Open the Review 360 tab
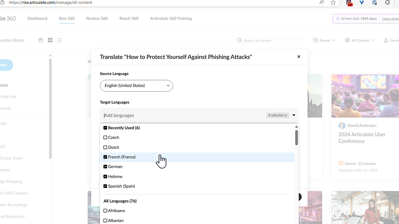The image size is (399, 224). pyautogui.click(x=97, y=18)
